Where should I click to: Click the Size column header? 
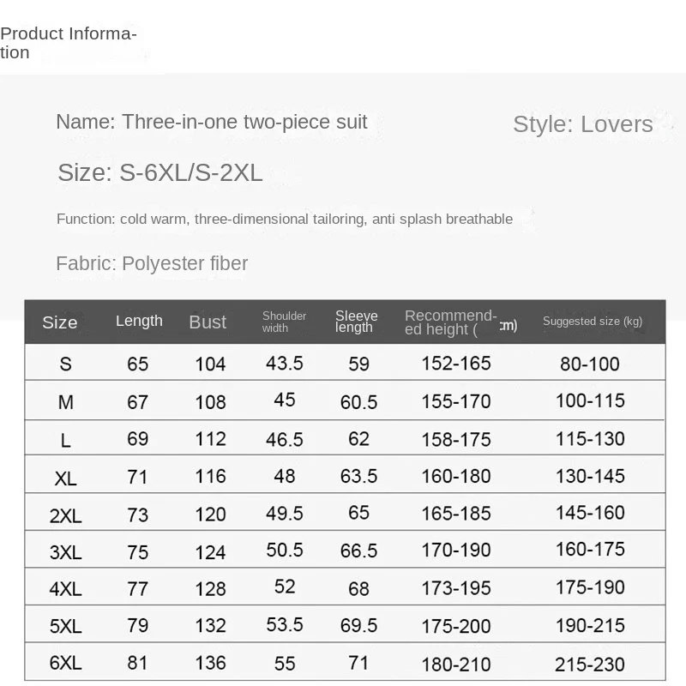(60, 322)
